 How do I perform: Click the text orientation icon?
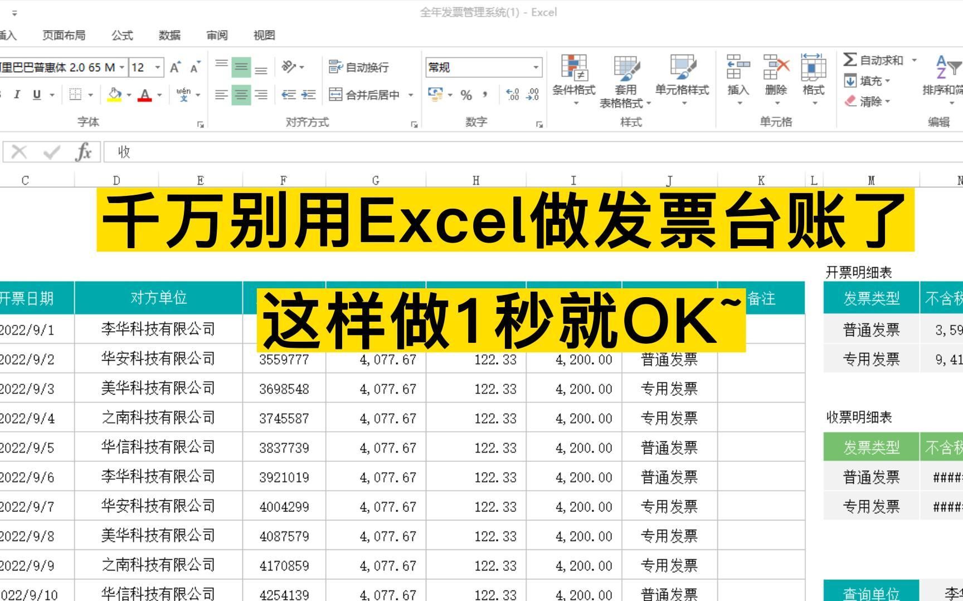click(x=289, y=67)
